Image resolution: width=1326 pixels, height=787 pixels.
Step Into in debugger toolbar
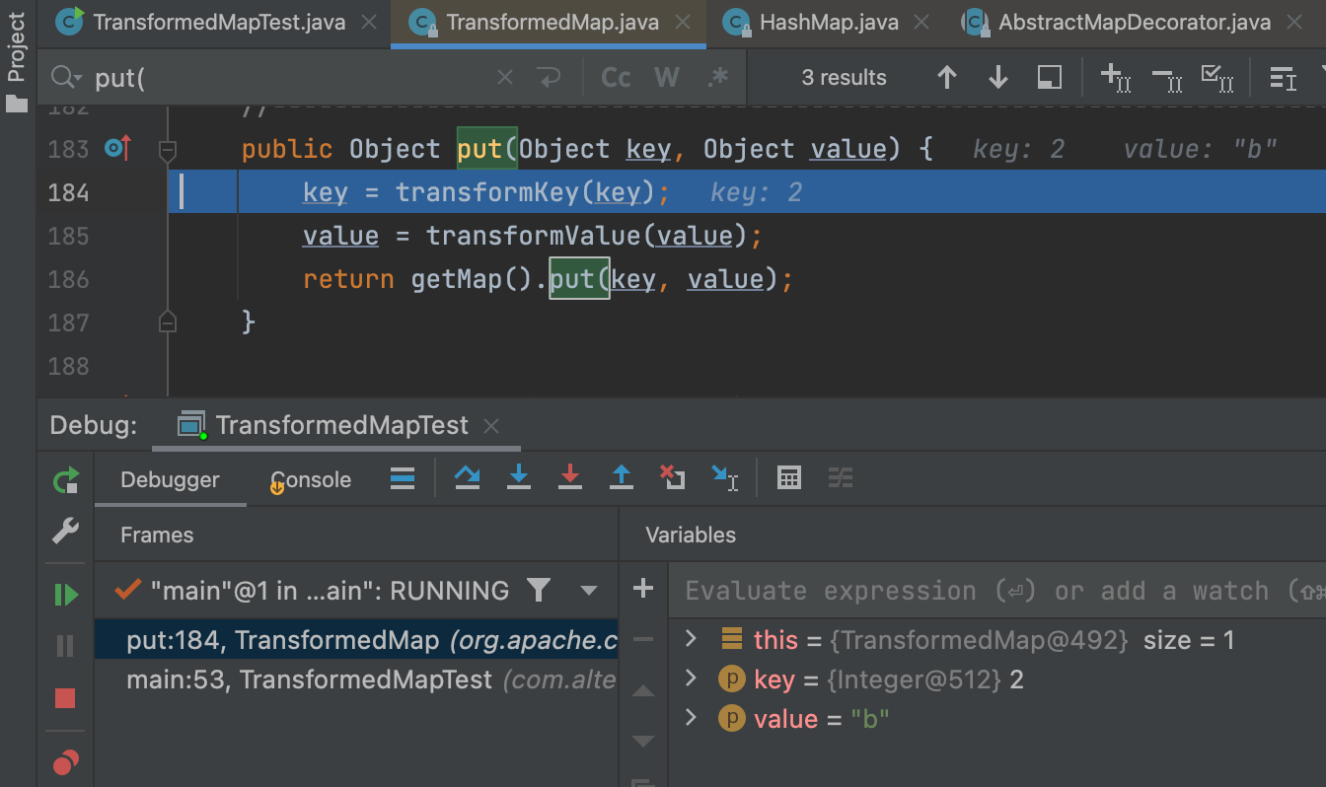[x=518, y=478]
